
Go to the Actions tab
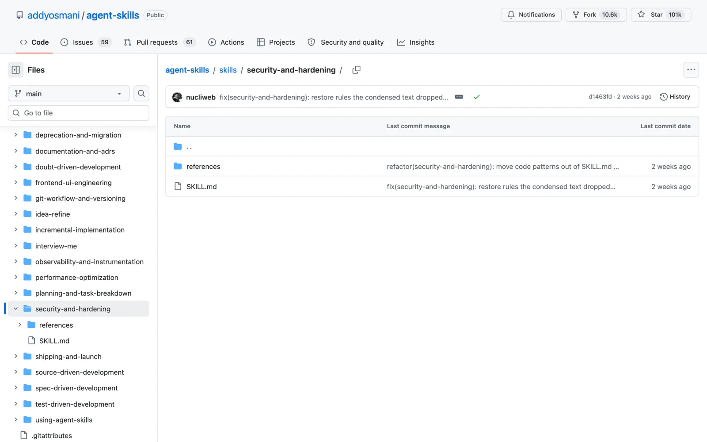click(226, 42)
